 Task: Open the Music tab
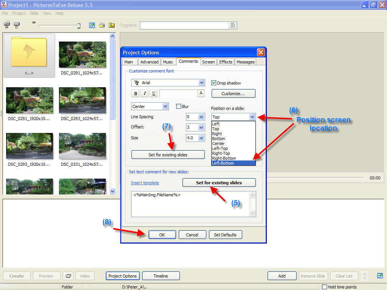point(168,62)
